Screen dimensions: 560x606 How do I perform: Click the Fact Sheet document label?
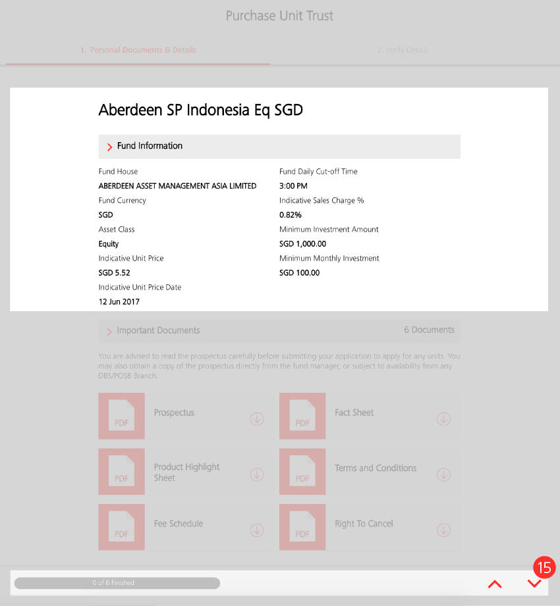(x=354, y=413)
